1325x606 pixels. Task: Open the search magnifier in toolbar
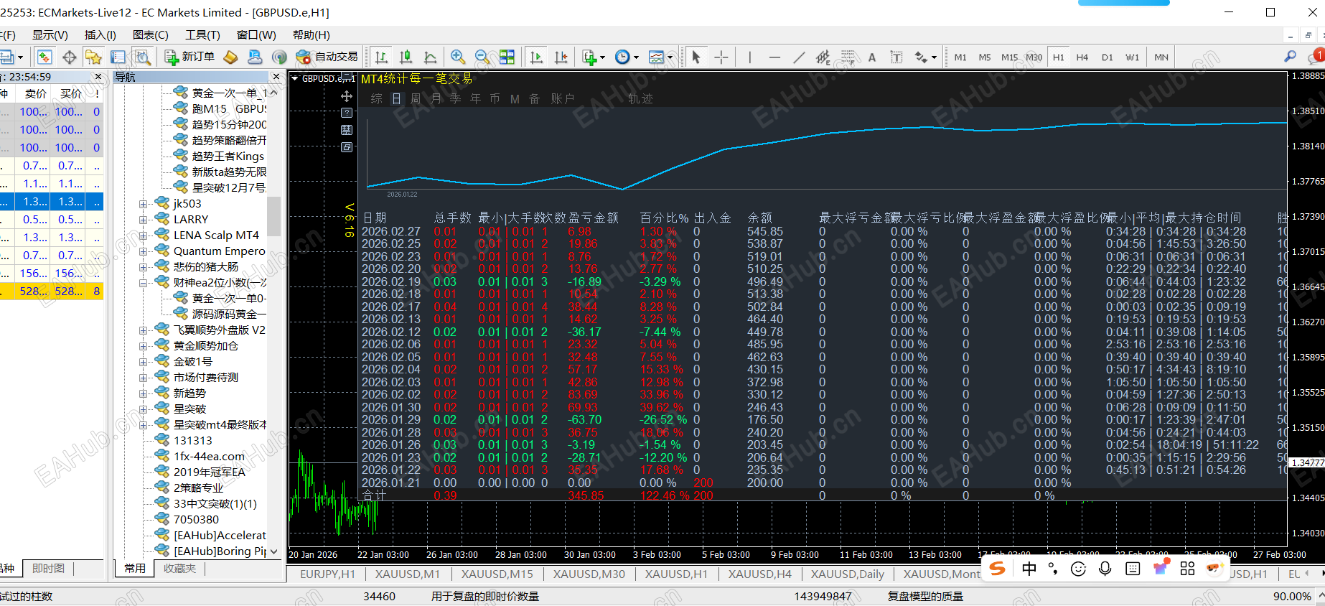coord(1290,57)
